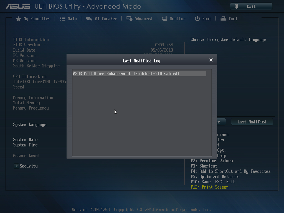Switch to the Main tab

[x=68, y=19]
